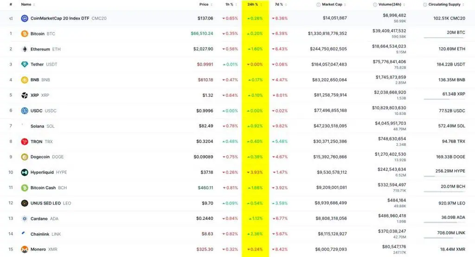
Task: Sort by the Price column header
Action: [x=204, y=5]
